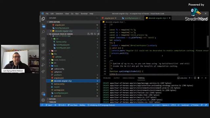Screen dimensions: 210x118
Task: Switch to the Debug Console panel tab
Action: pyautogui.click(x=128, y=78)
